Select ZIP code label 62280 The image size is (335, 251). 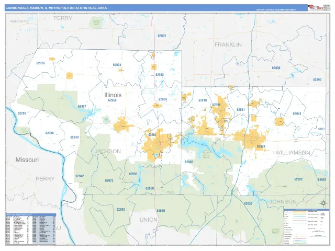(22, 113)
